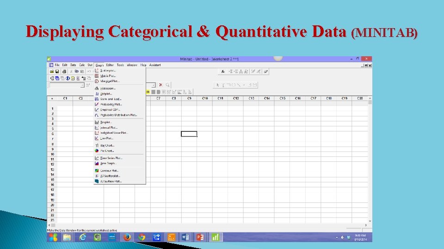The image size is (444, 249).
Task: Select column header C14
Action: pyautogui.click(x=267, y=98)
